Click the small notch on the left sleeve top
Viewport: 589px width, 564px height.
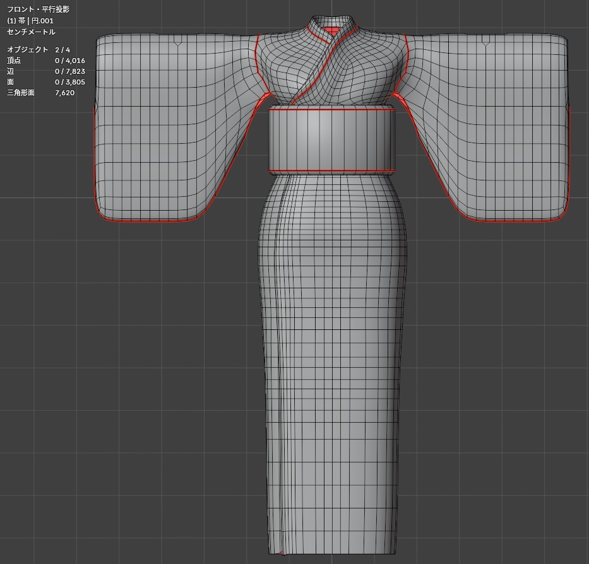(x=177, y=44)
